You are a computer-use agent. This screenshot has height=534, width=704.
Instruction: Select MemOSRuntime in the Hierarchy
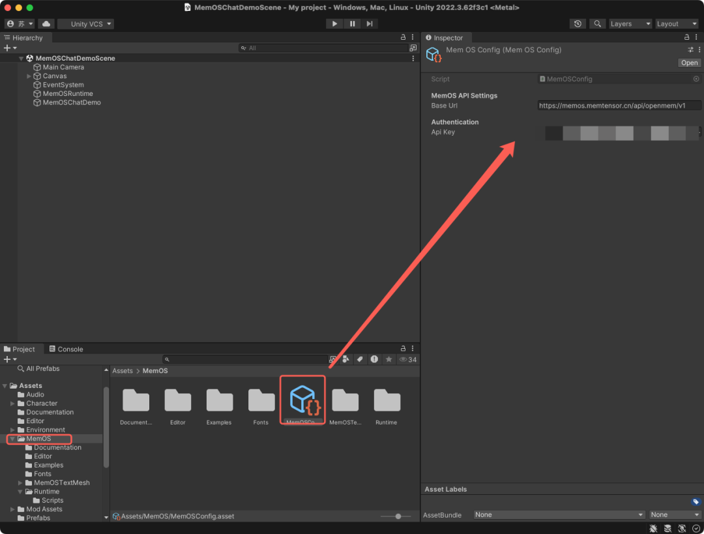pos(68,93)
